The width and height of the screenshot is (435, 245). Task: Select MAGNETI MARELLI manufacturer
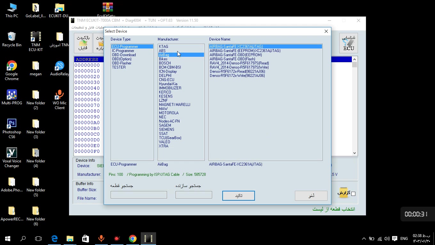181,105
